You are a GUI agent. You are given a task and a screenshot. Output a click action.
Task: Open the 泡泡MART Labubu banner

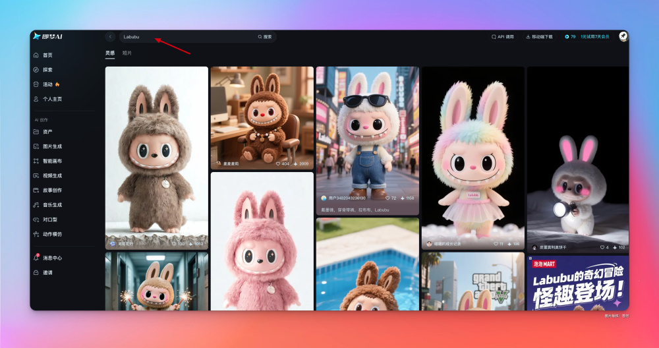578,283
